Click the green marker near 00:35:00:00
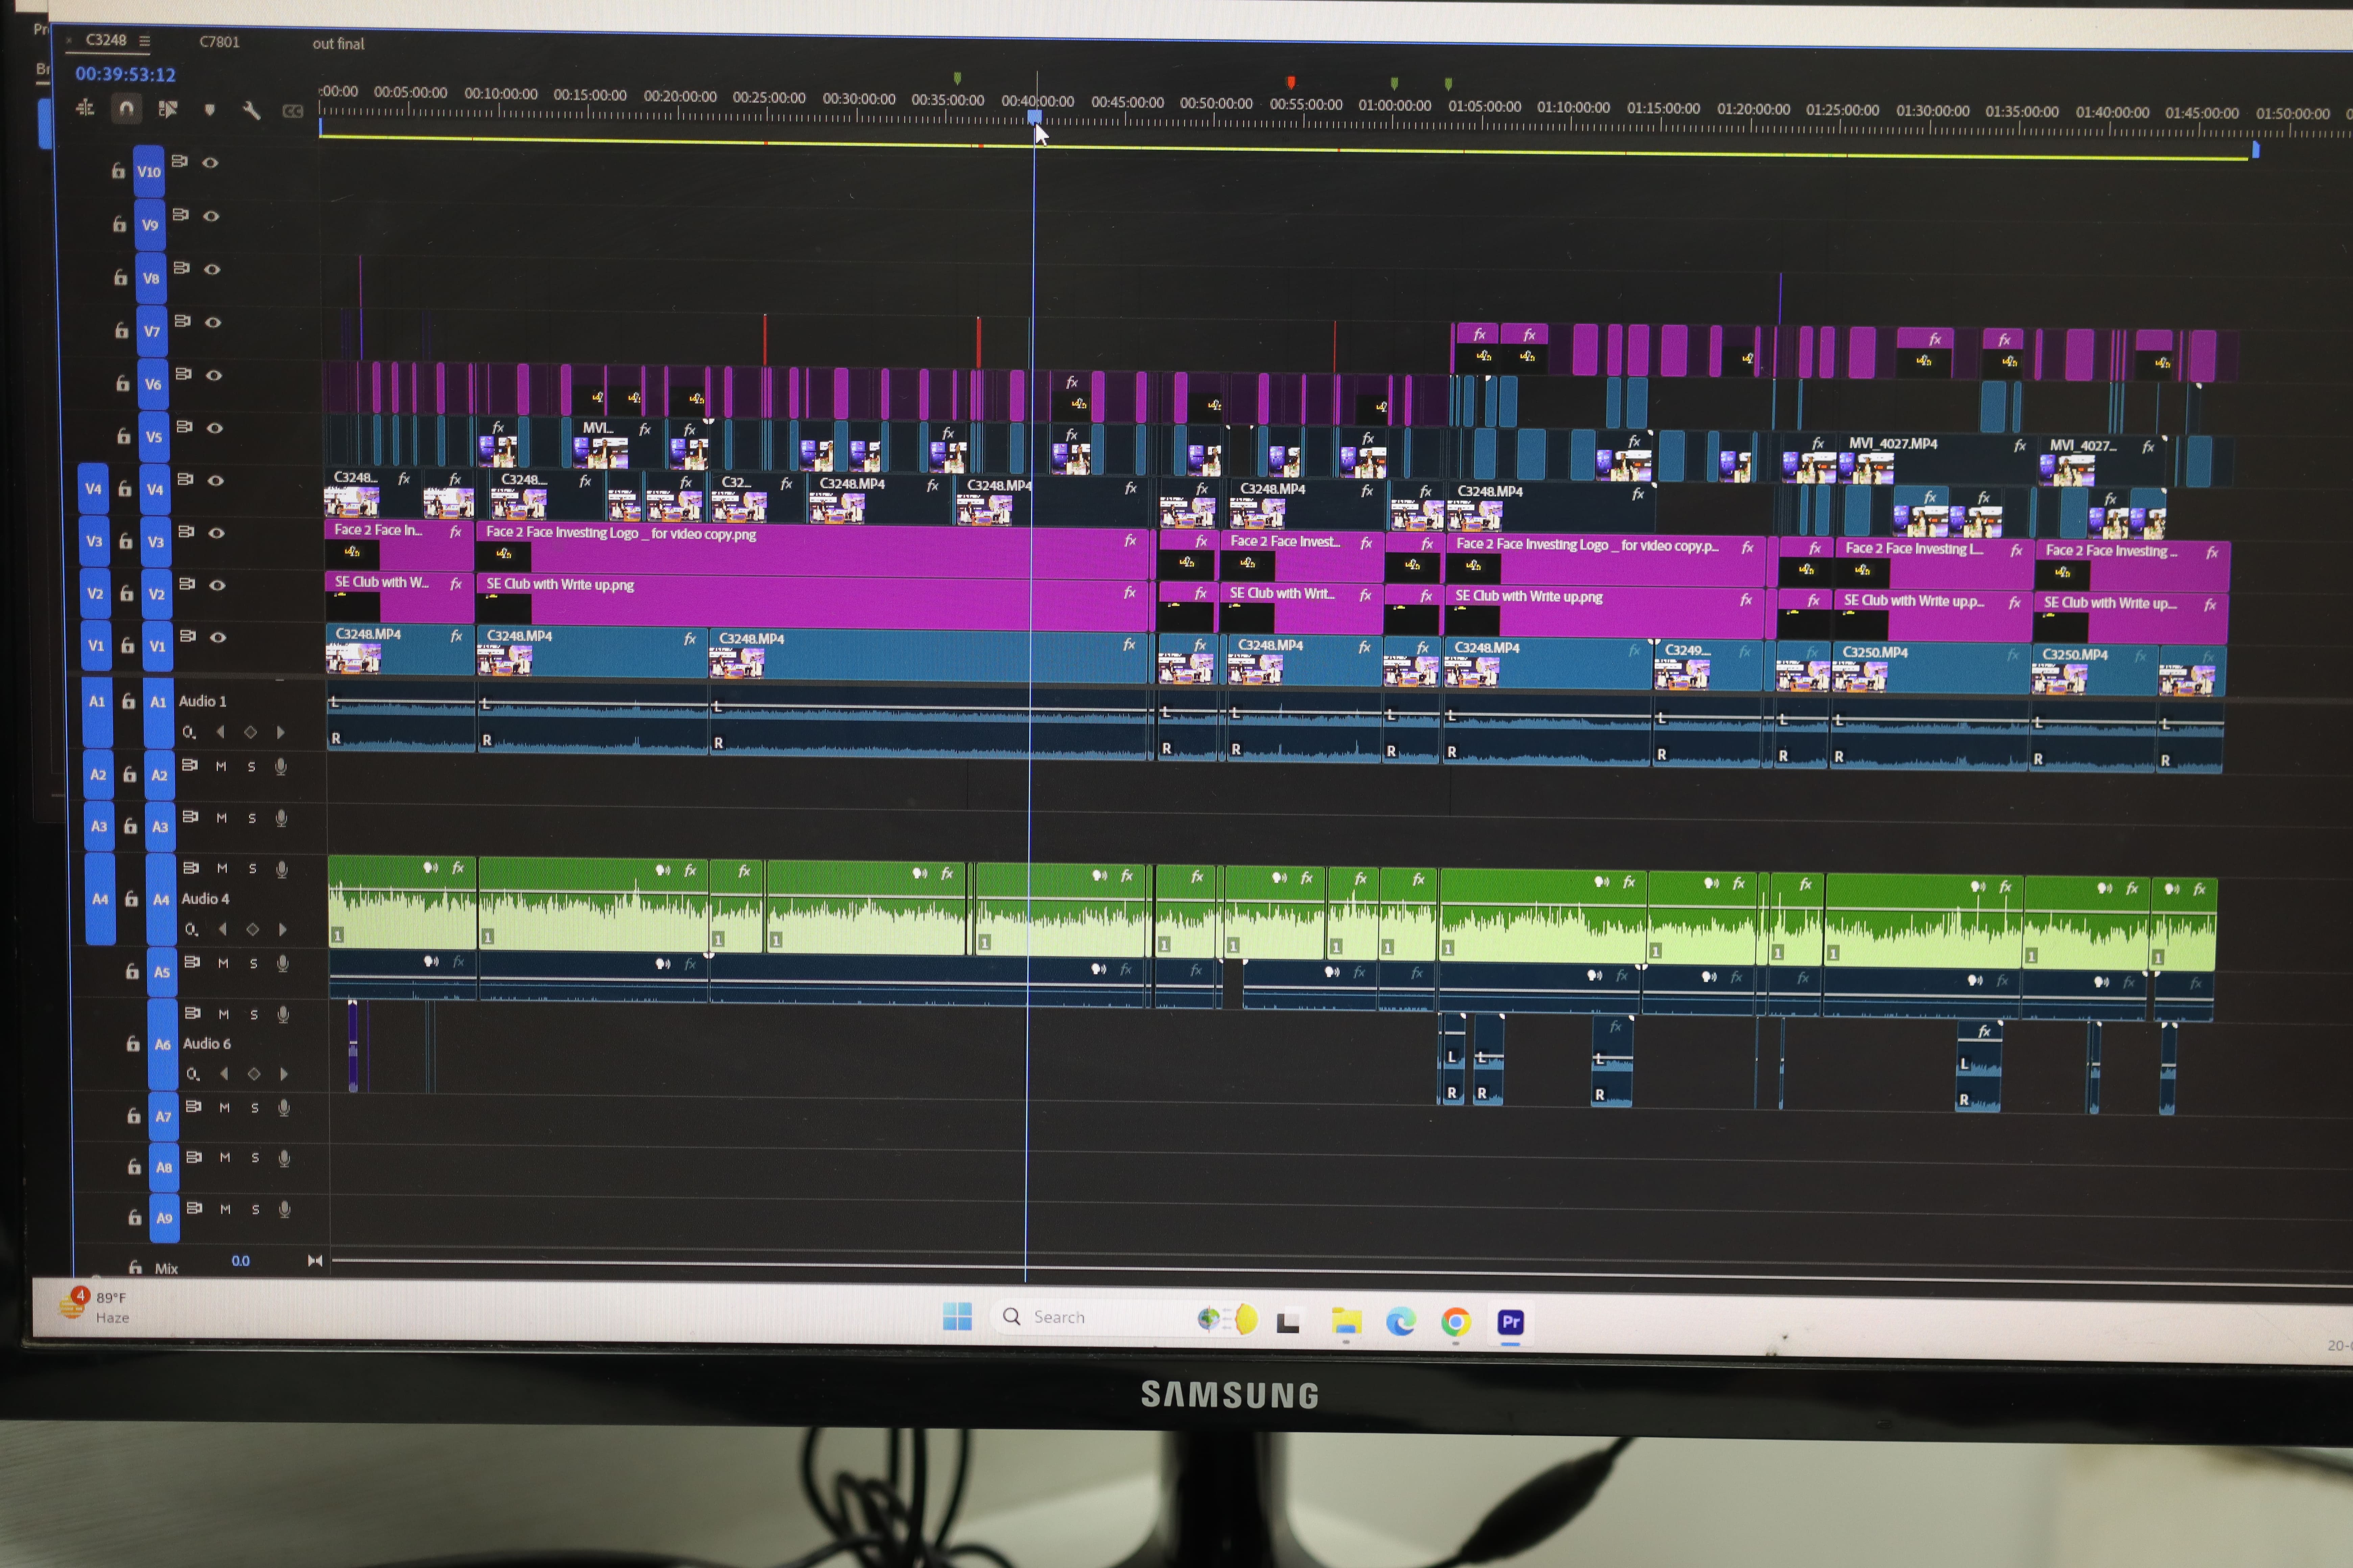The image size is (2353, 1568). pyautogui.click(x=957, y=78)
